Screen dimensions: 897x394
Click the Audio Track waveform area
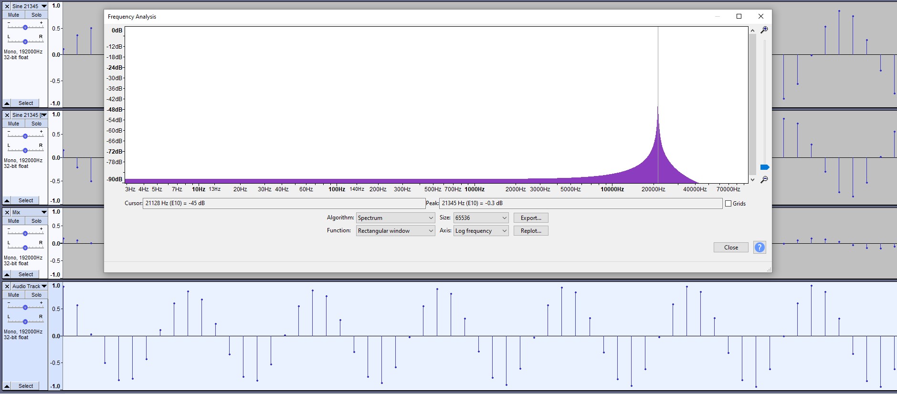480,336
